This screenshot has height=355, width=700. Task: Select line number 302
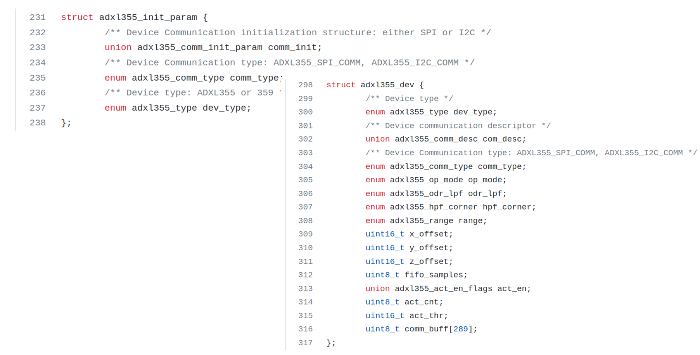click(305, 139)
